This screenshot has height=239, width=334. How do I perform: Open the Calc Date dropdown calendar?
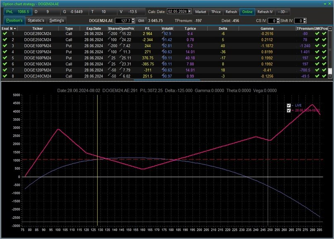pos(190,11)
